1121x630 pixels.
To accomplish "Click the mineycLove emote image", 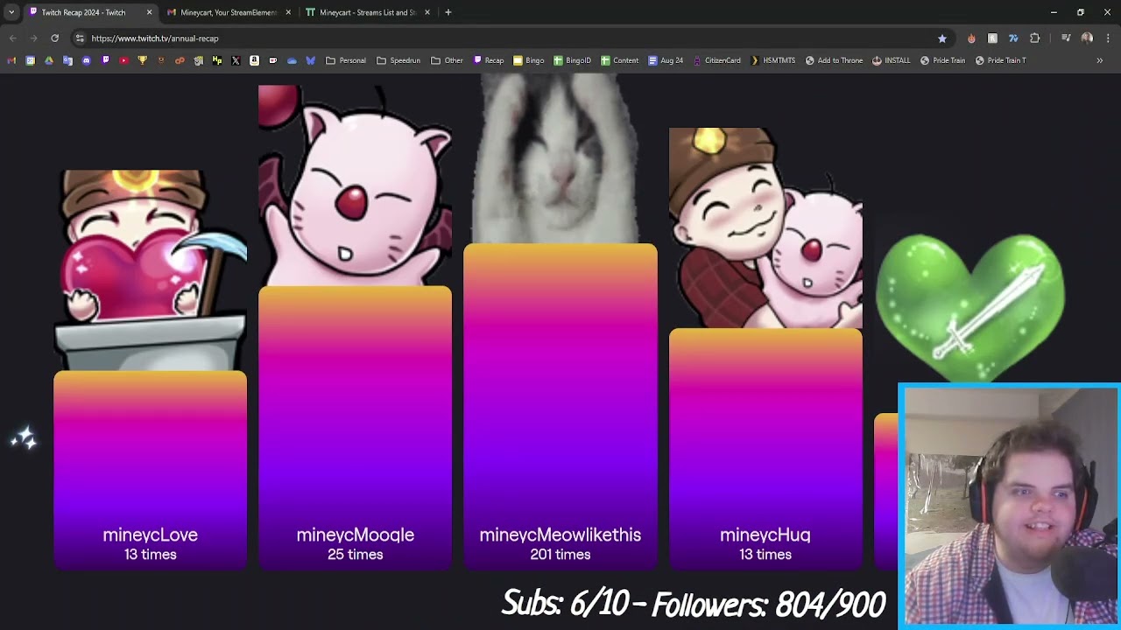I will 151,270.
